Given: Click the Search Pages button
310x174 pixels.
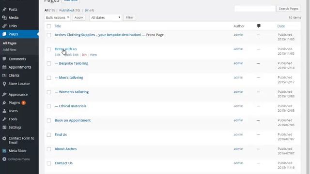Looking at the screenshot, I should click(x=289, y=9).
